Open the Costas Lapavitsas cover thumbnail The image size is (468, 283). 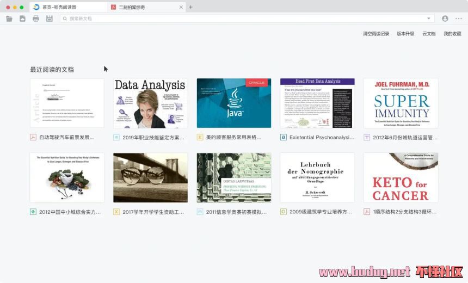point(234,177)
